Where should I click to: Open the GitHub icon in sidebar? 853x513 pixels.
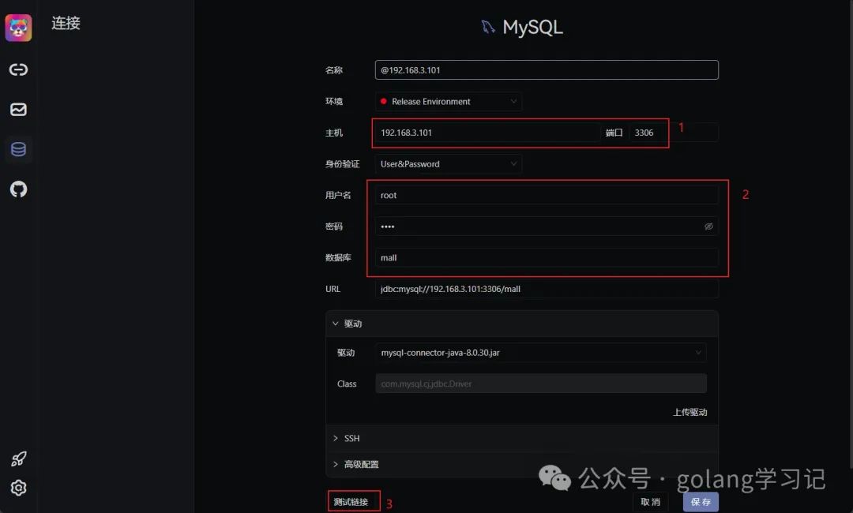click(x=18, y=189)
